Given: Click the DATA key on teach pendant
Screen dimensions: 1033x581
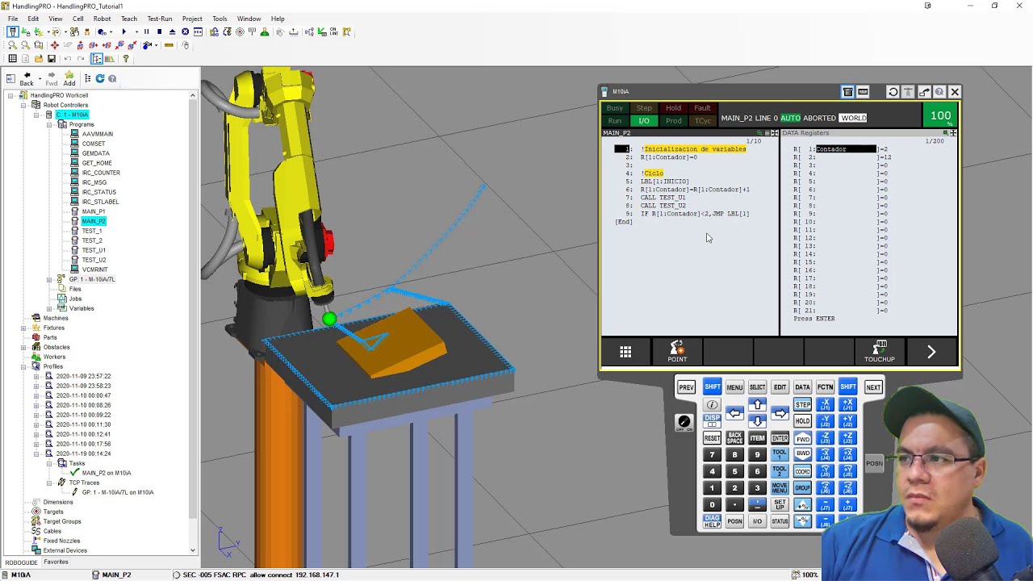Looking at the screenshot, I should [802, 387].
